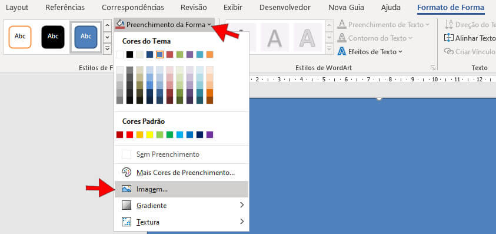This screenshot has height=234, width=496.
Task: Choose light blue standard color
Action: [179, 134]
